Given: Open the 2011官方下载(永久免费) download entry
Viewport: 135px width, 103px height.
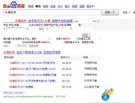Looking at the screenshot, I should [x=34, y=69].
